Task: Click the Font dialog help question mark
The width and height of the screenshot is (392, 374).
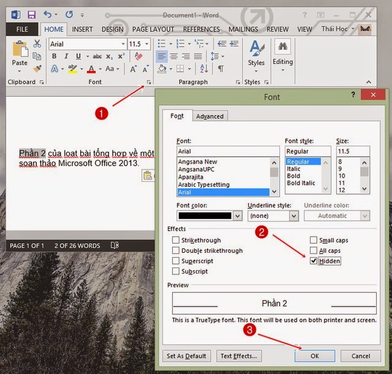Action: (x=353, y=95)
